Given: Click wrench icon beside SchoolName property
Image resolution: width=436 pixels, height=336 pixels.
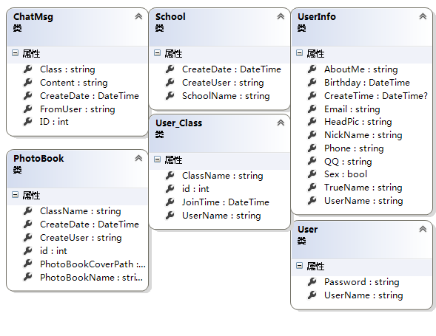Looking at the screenshot, I should coord(170,95).
